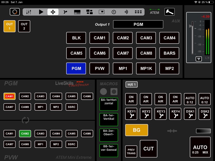Route BARS to Output 1

tap(169, 53)
